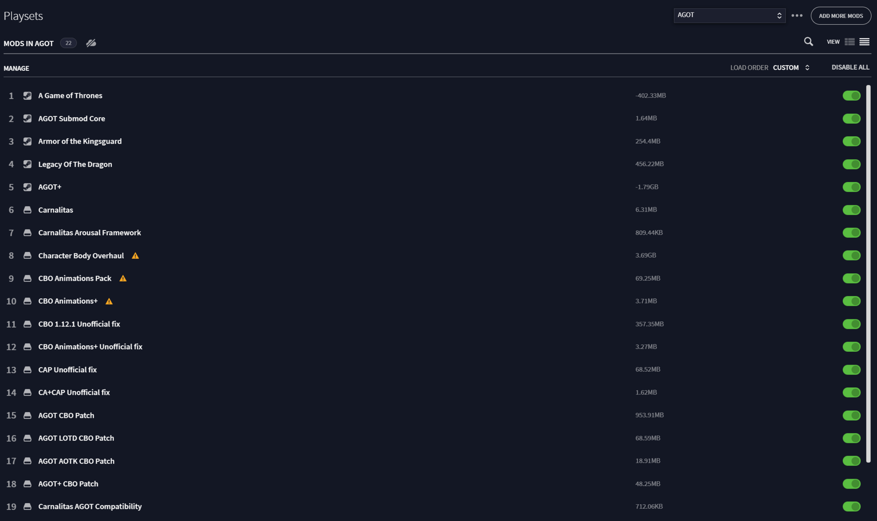Select the CBO Animations+ mod name
Image resolution: width=877 pixels, height=521 pixels.
68,301
